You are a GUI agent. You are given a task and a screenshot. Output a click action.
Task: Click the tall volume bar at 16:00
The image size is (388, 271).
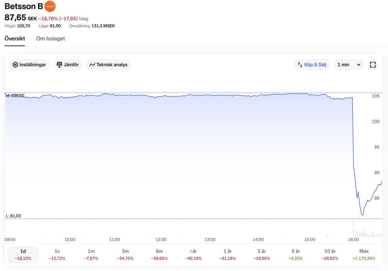tap(353, 228)
